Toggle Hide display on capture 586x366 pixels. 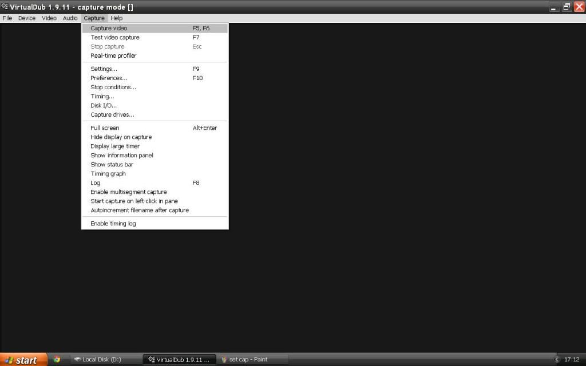pyautogui.click(x=121, y=137)
